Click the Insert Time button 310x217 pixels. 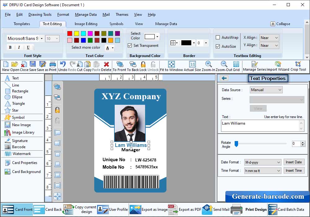[x=294, y=170]
